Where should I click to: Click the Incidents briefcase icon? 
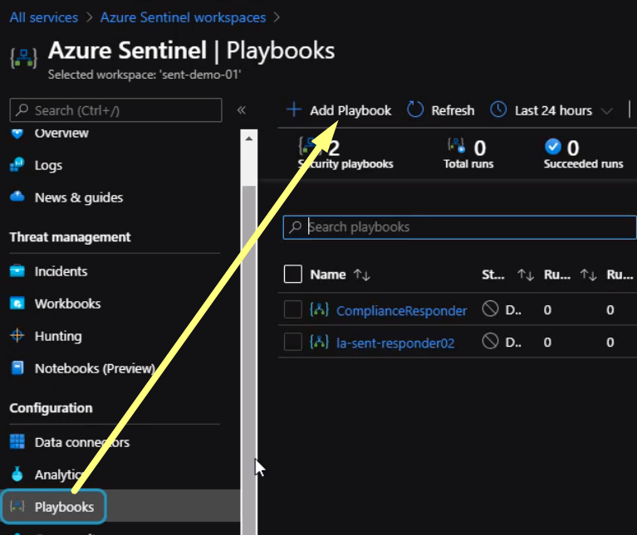(x=17, y=270)
